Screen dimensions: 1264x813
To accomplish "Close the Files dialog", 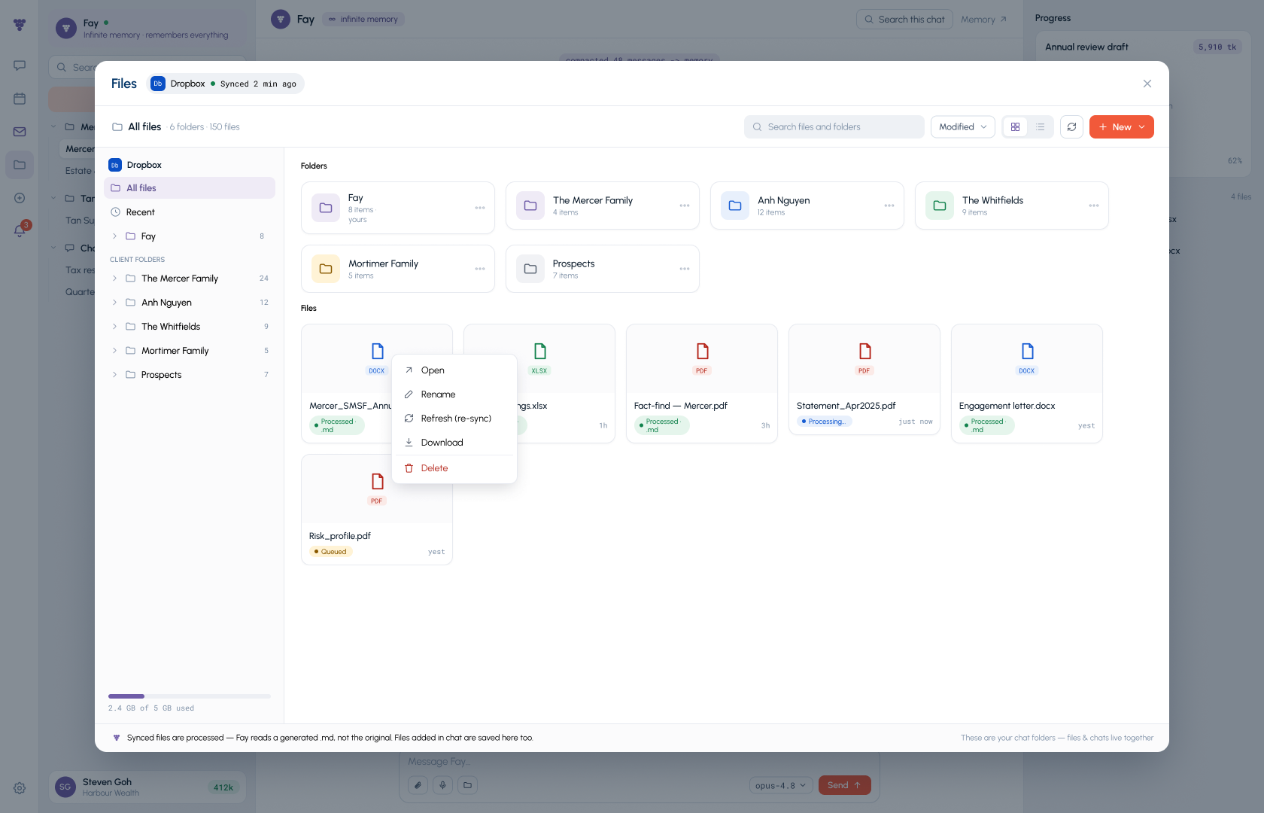I will 1147,84.
